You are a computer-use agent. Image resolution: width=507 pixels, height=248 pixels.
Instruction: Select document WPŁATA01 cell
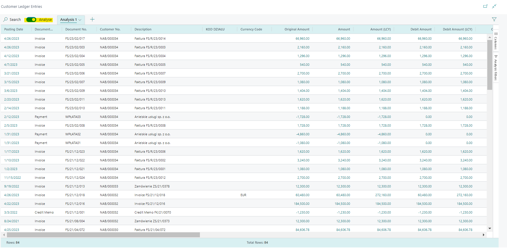(x=73, y=143)
